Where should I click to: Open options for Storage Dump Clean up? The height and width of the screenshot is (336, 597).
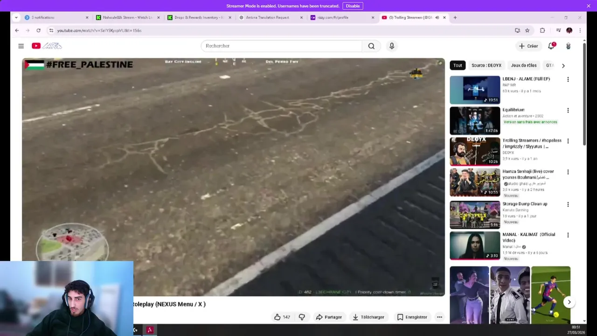point(568,204)
